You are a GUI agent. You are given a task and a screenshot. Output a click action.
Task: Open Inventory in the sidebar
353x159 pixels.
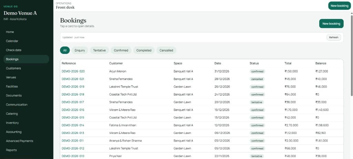(x=26, y=123)
